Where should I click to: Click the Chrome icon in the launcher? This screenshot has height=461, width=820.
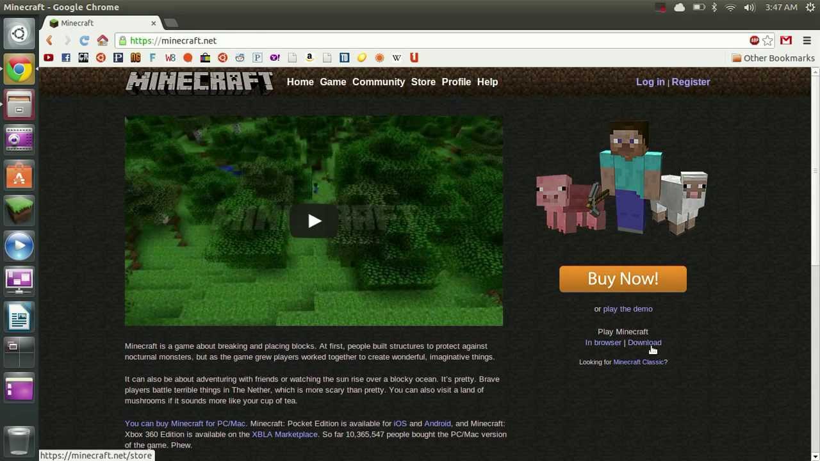pos(19,70)
